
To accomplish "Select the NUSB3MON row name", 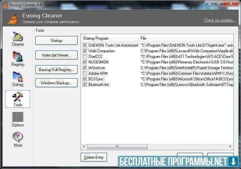I will coord(98,62).
